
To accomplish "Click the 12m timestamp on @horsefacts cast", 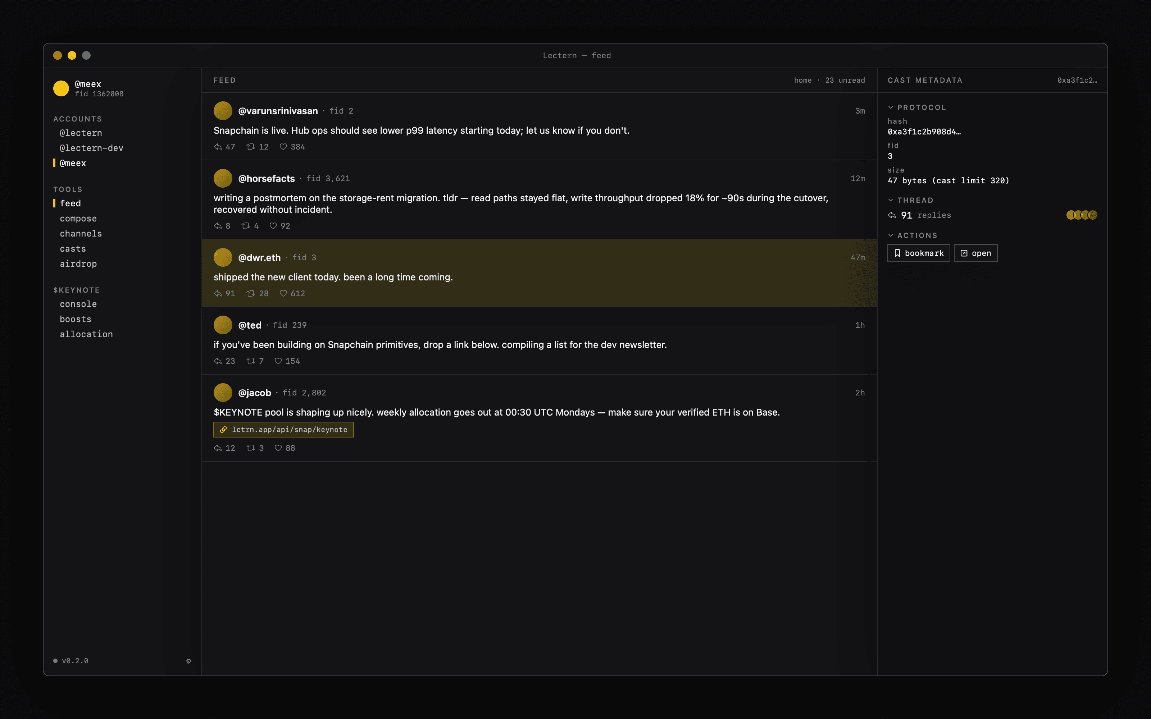I will [857, 178].
